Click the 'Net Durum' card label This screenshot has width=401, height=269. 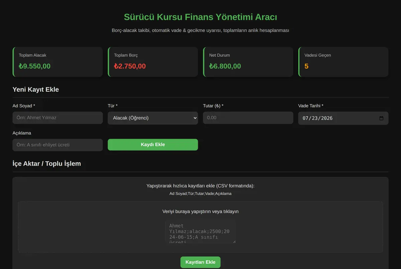(220, 55)
